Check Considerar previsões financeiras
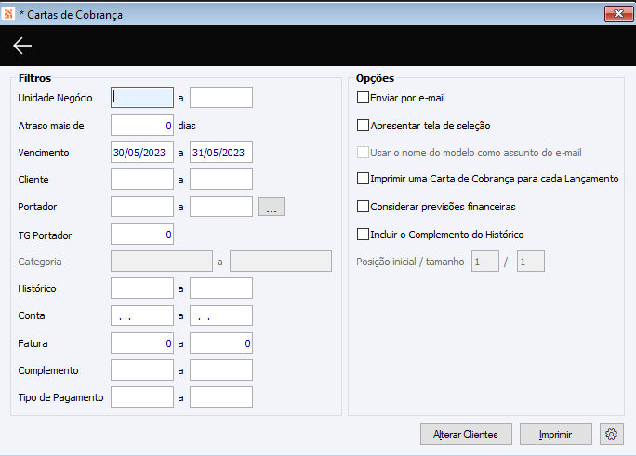 (364, 207)
